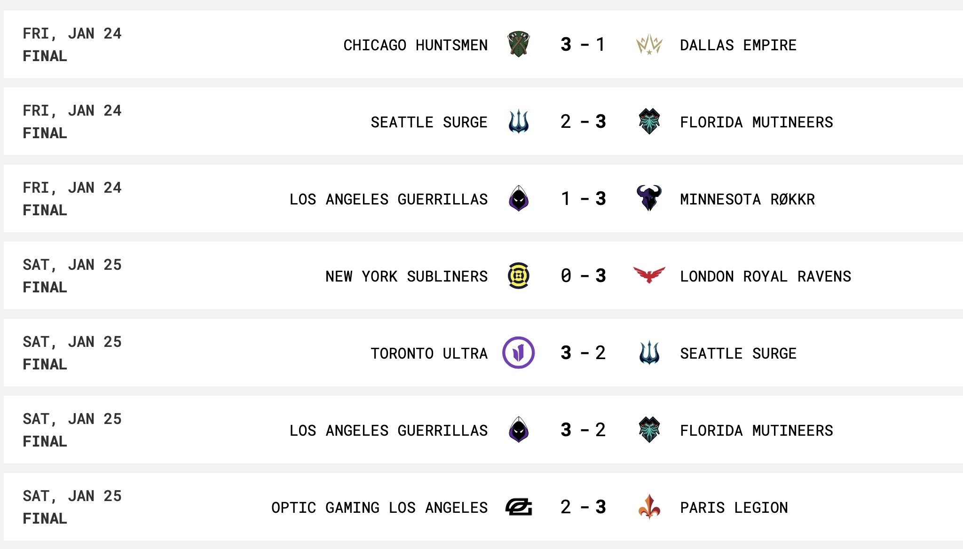Click the OpTic Gaming Los Angeles logo
This screenshot has width=963, height=549.
pos(519,507)
